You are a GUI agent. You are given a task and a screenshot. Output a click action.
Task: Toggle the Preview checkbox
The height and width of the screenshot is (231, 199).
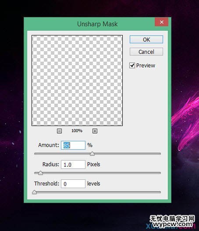(x=132, y=66)
